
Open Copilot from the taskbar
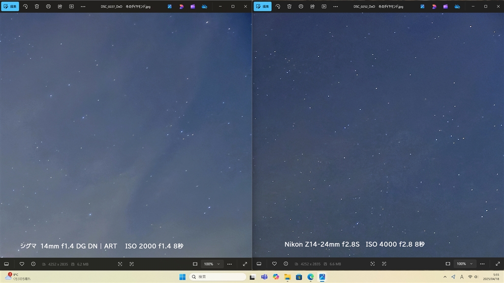click(276, 277)
